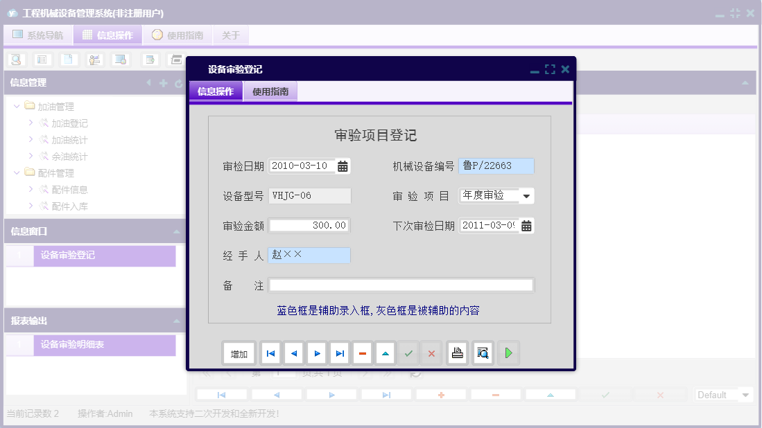Screen dimensions: 762x428
Task: Switch to the 系统导航 tab
Action: pos(38,35)
